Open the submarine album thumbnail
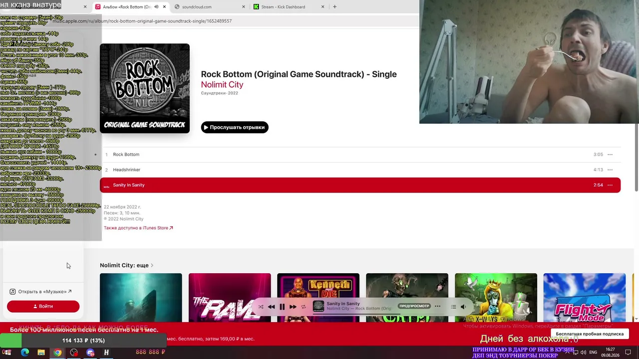 point(141,297)
